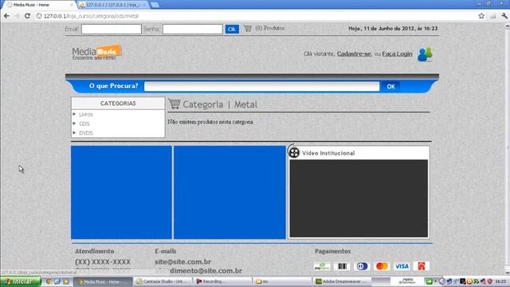Click the arrow beside CDS
The height and width of the screenshot is (287, 510).
point(74,124)
